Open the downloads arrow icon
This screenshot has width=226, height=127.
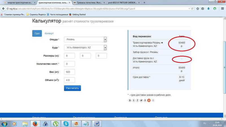click(208, 9)
